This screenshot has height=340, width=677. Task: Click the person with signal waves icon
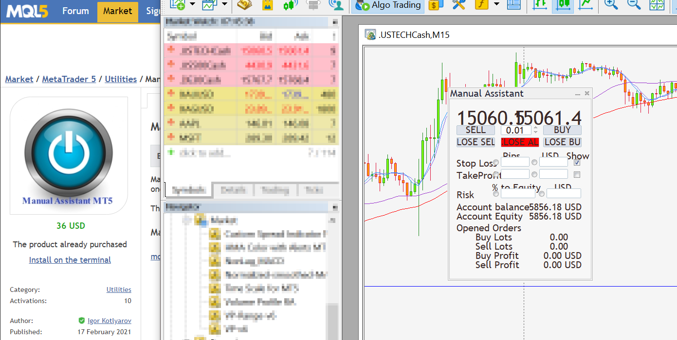pos(336,5)
